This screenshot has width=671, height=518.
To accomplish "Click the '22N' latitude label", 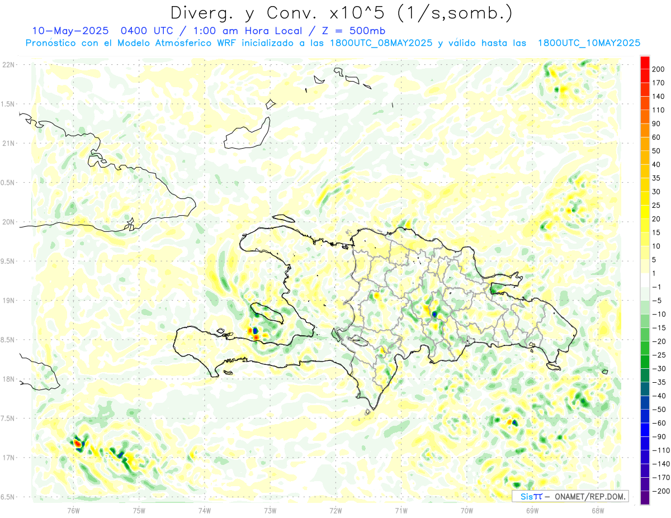I will [x=8, y=65].
